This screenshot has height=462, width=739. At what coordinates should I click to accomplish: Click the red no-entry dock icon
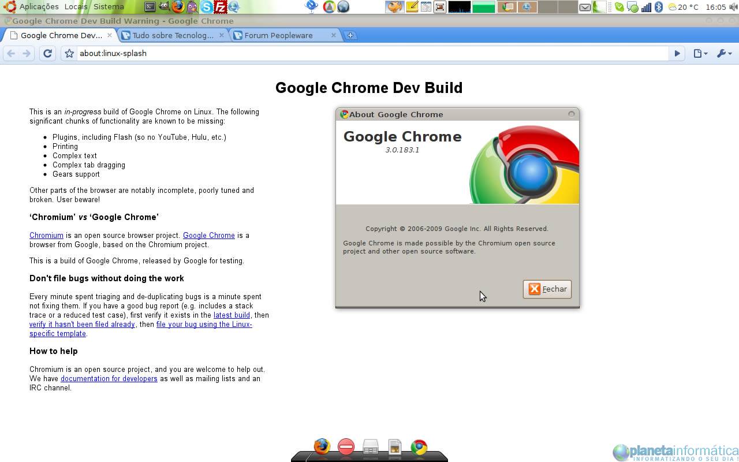tap(346, 446)
